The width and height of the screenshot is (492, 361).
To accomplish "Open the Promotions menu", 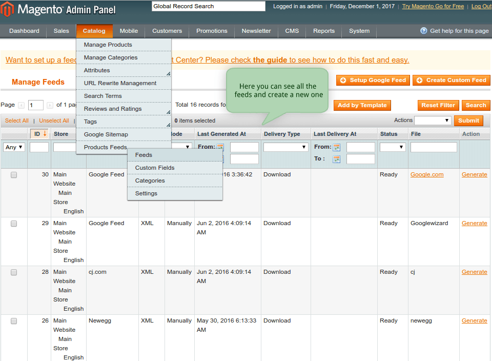I will coord(212,31).
